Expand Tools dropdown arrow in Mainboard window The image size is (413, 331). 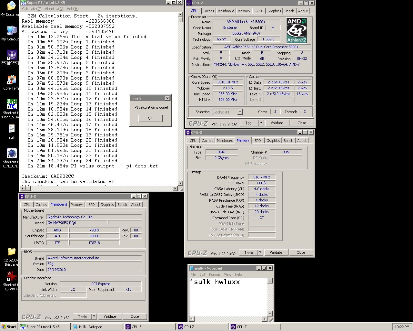(x=94, y=316)
